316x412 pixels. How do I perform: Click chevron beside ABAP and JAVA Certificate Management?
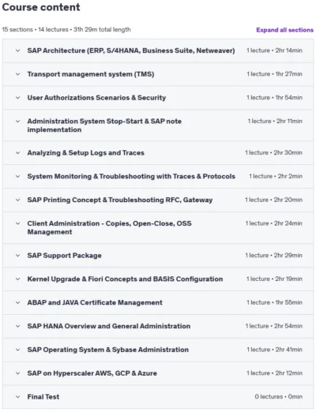coord(17,302)
